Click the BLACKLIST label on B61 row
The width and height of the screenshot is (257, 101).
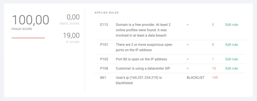point(196,78)
